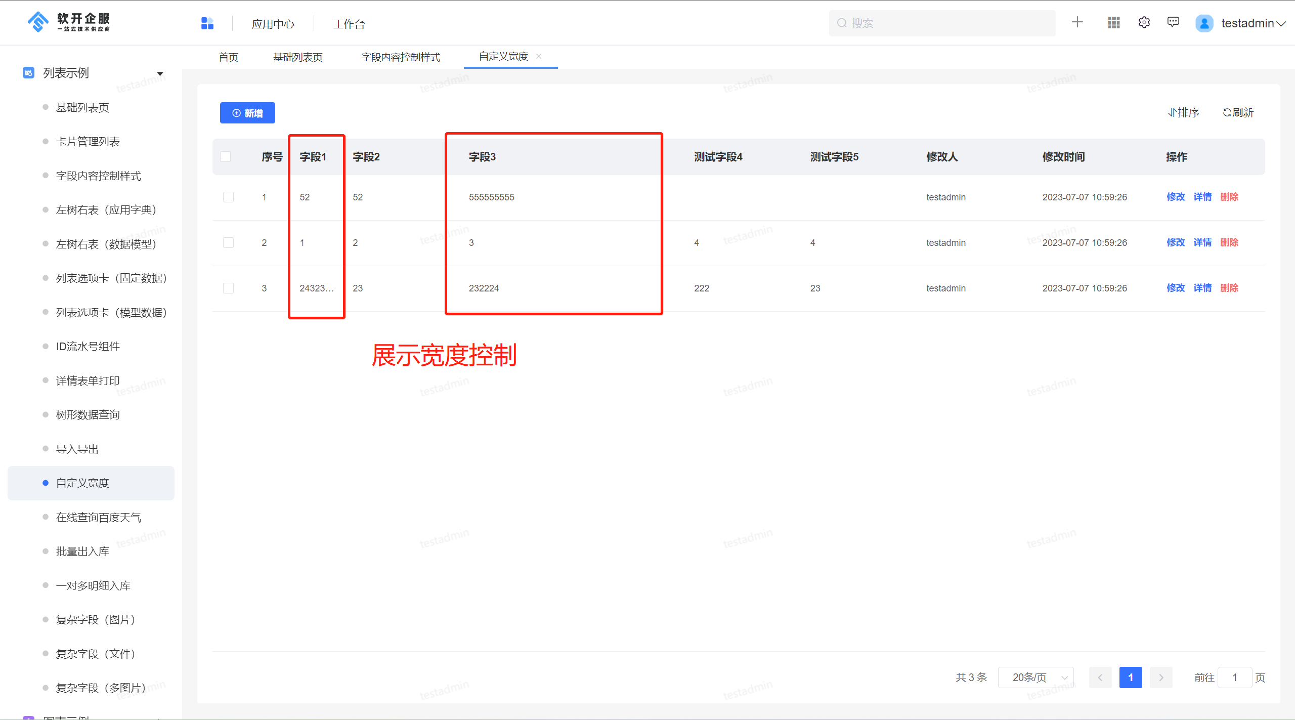The image size is (1295, 720).
Task: Switch to the 字段内容控制样式 tab
Action: (x=400, y=57)
